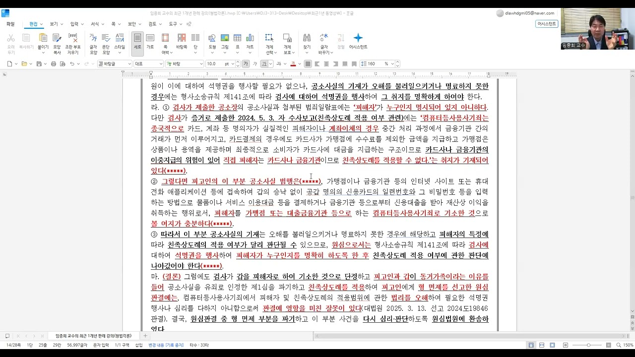The height and width of the screenshot is (357, 635).
Task: Click the 붙이기 (paste) icon
Action: (43, 38)
